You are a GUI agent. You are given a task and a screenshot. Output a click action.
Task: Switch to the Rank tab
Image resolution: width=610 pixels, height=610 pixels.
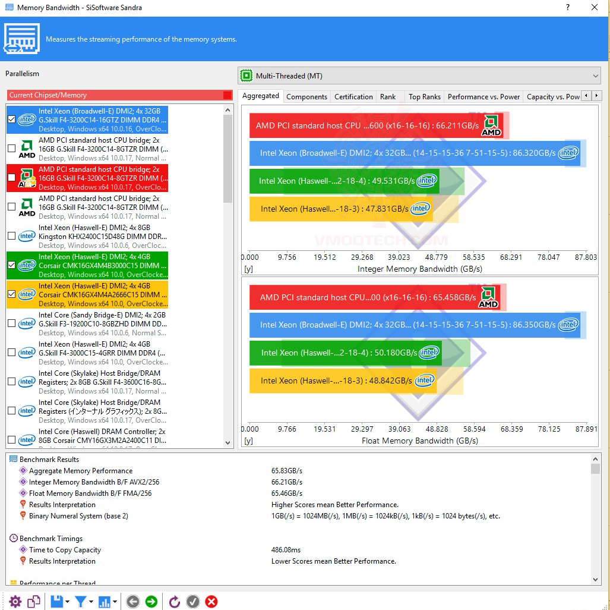(x=387, y=96)
